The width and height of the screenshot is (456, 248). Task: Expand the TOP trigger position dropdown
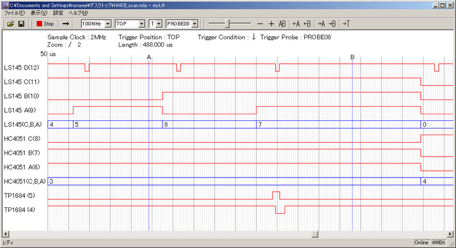pyautogui.click(x=142, y=24)
